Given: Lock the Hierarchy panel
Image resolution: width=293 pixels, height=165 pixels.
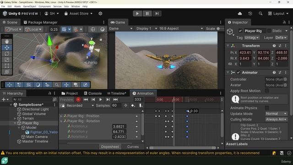Looking at the screenshot, I should tap(49, 93).
